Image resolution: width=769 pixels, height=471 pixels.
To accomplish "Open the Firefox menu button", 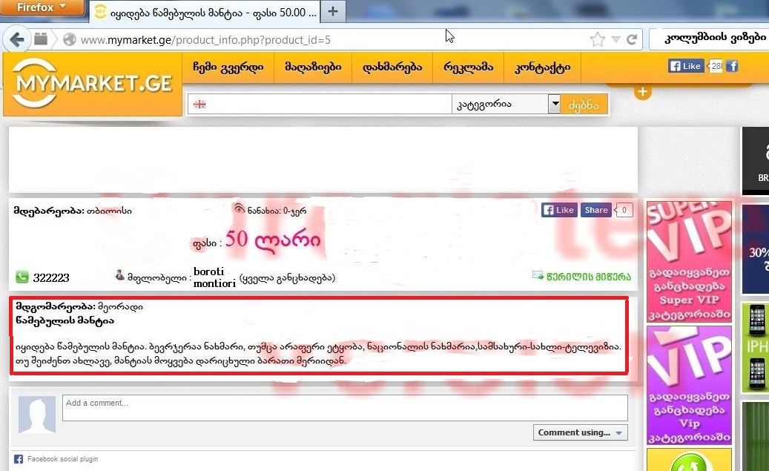I will coord(42,7).
